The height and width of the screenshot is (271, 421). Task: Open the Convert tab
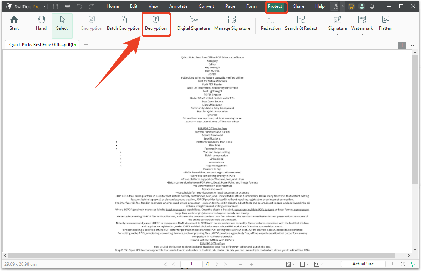click(206, 6)
